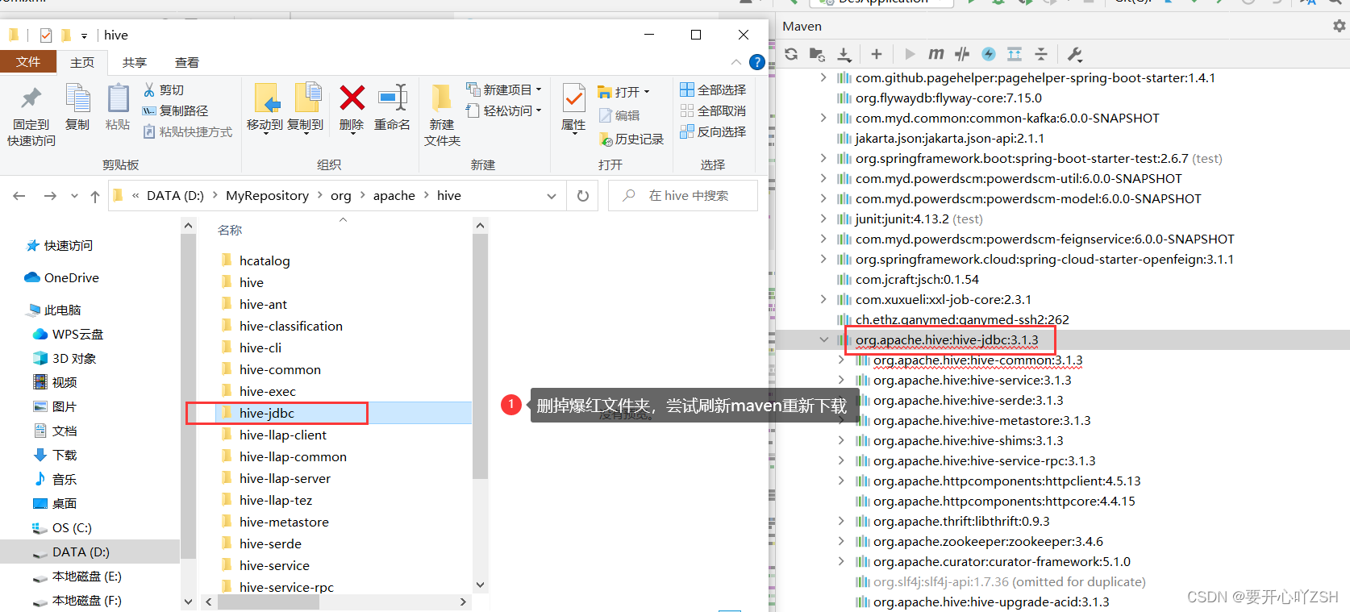
Task: Click Maven show dependencies diagram icon
Action: [x=1015, y=54]
